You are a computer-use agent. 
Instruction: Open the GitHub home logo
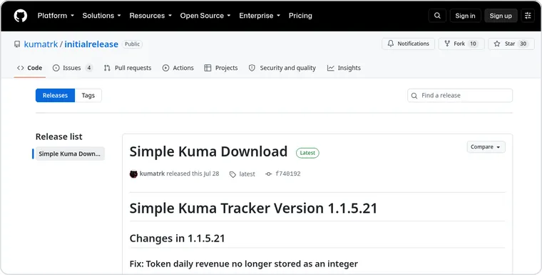21,16
